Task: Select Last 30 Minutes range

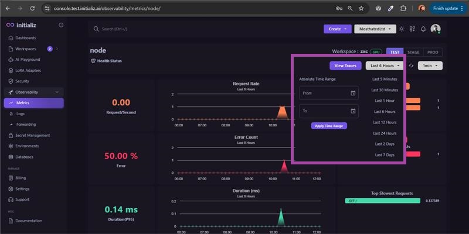Action: coord(385,90)
